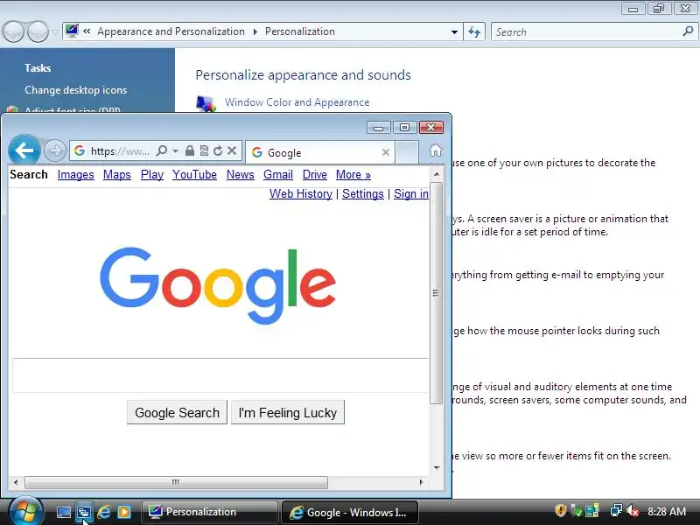Open the Play link
700x525 pixels.
coord(152,174)
